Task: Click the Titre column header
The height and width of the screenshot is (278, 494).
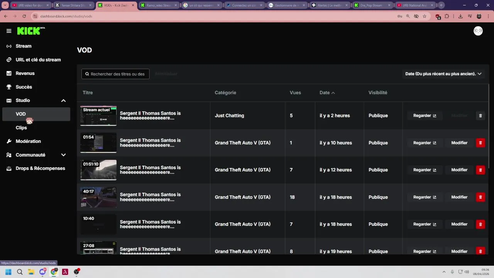Action: point(88,93)
